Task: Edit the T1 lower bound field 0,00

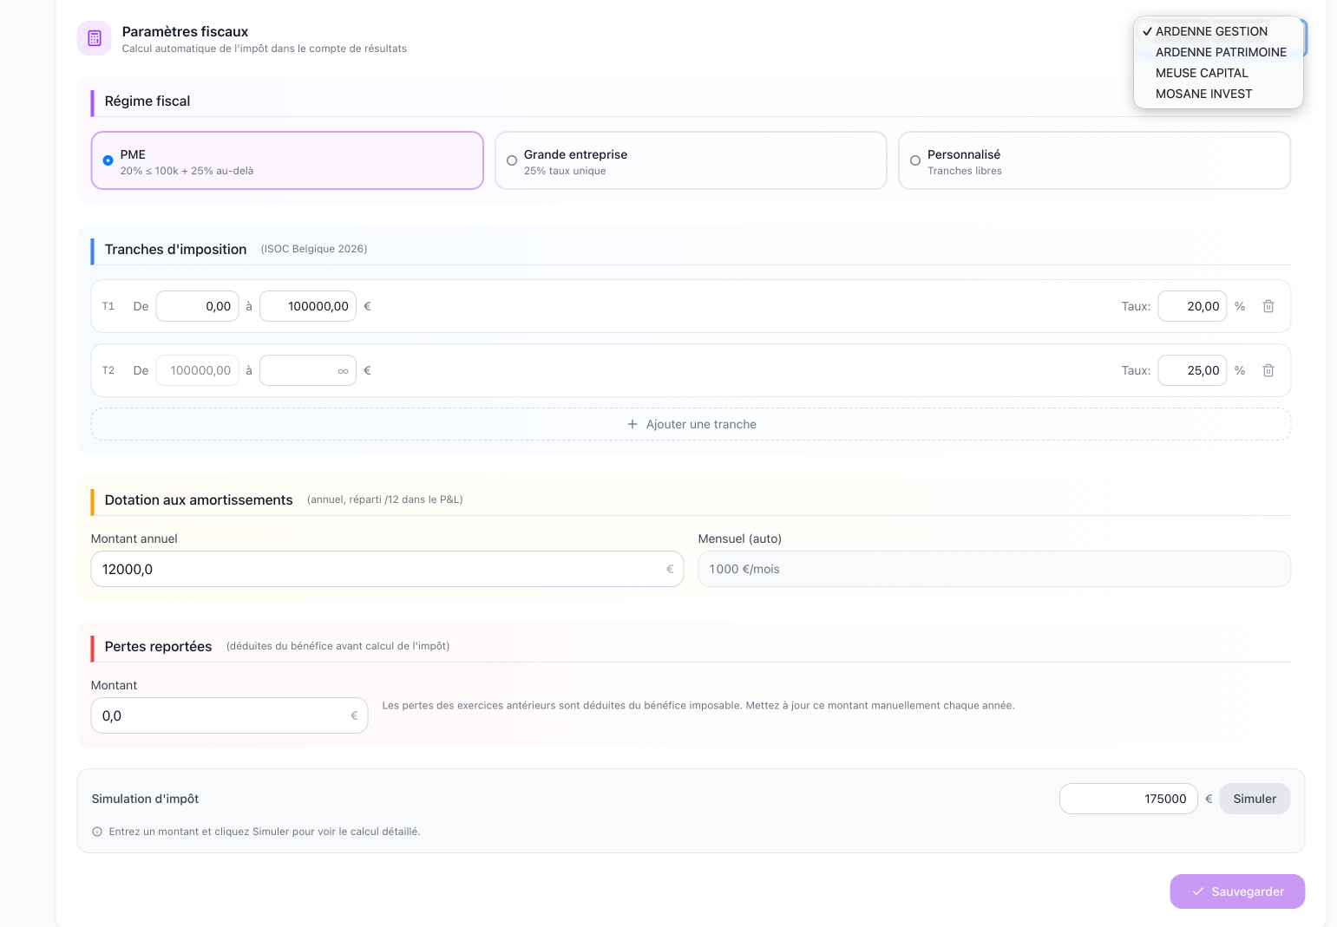Action: click(x=197, y=306)
